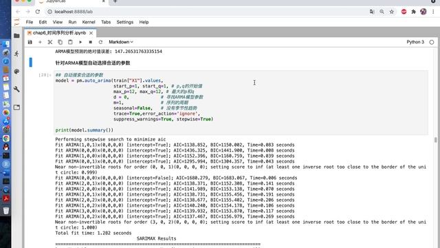
Task: Open the translate page icon
Action: (372, 12)
